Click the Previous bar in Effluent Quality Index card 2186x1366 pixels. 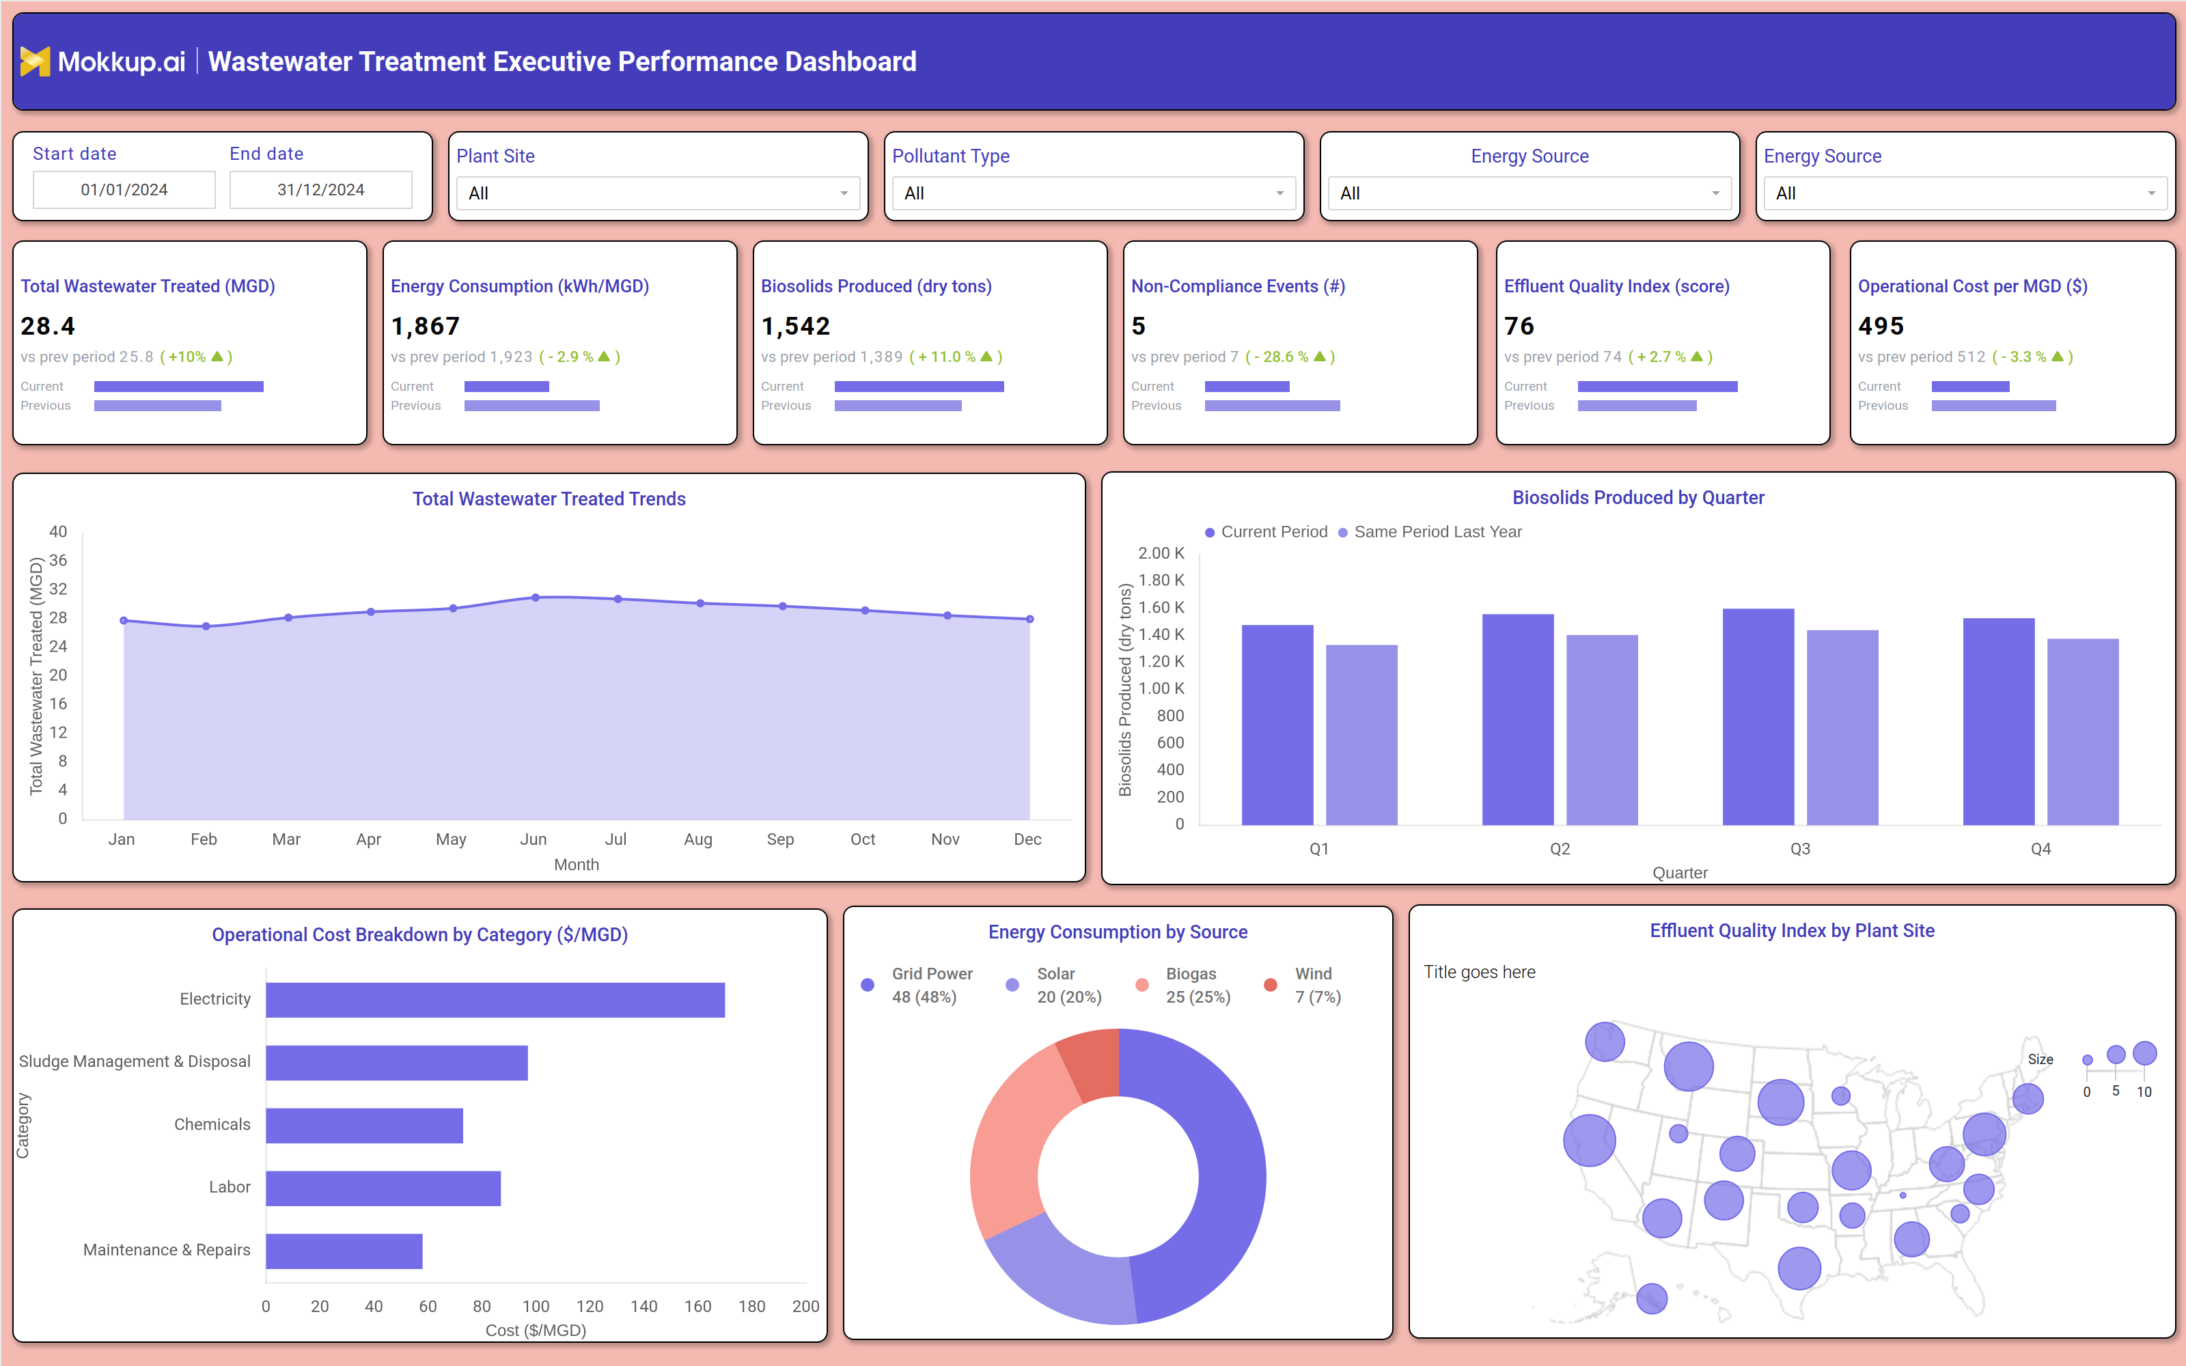coord(1637,406)
